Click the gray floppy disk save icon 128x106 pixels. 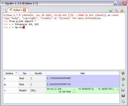point(123,90)
